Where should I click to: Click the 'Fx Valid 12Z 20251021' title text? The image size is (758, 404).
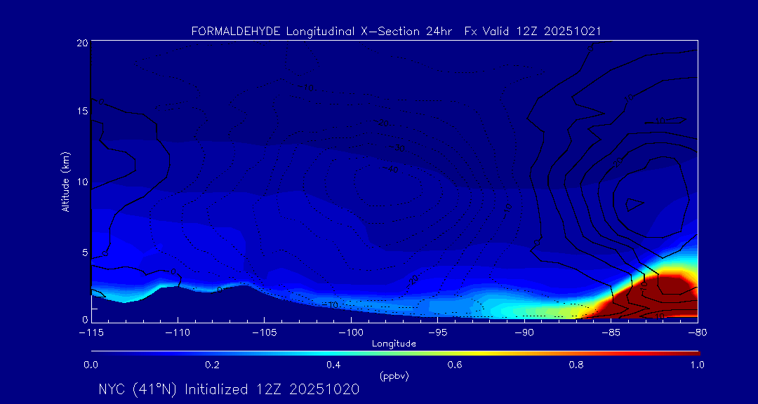533,32
